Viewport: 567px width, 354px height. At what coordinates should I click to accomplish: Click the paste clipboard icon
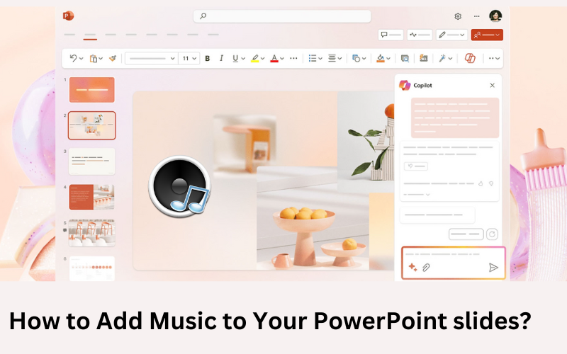(94, 59)
